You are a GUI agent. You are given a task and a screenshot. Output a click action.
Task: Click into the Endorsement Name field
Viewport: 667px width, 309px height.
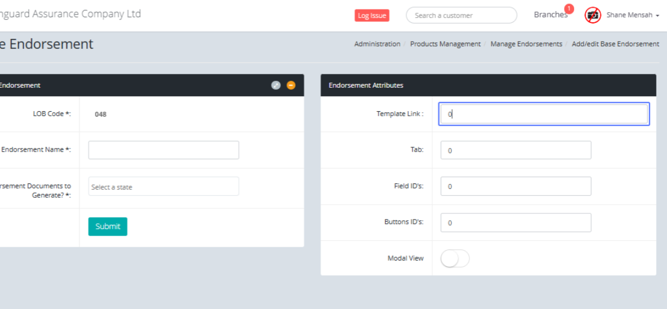[163, 150]
